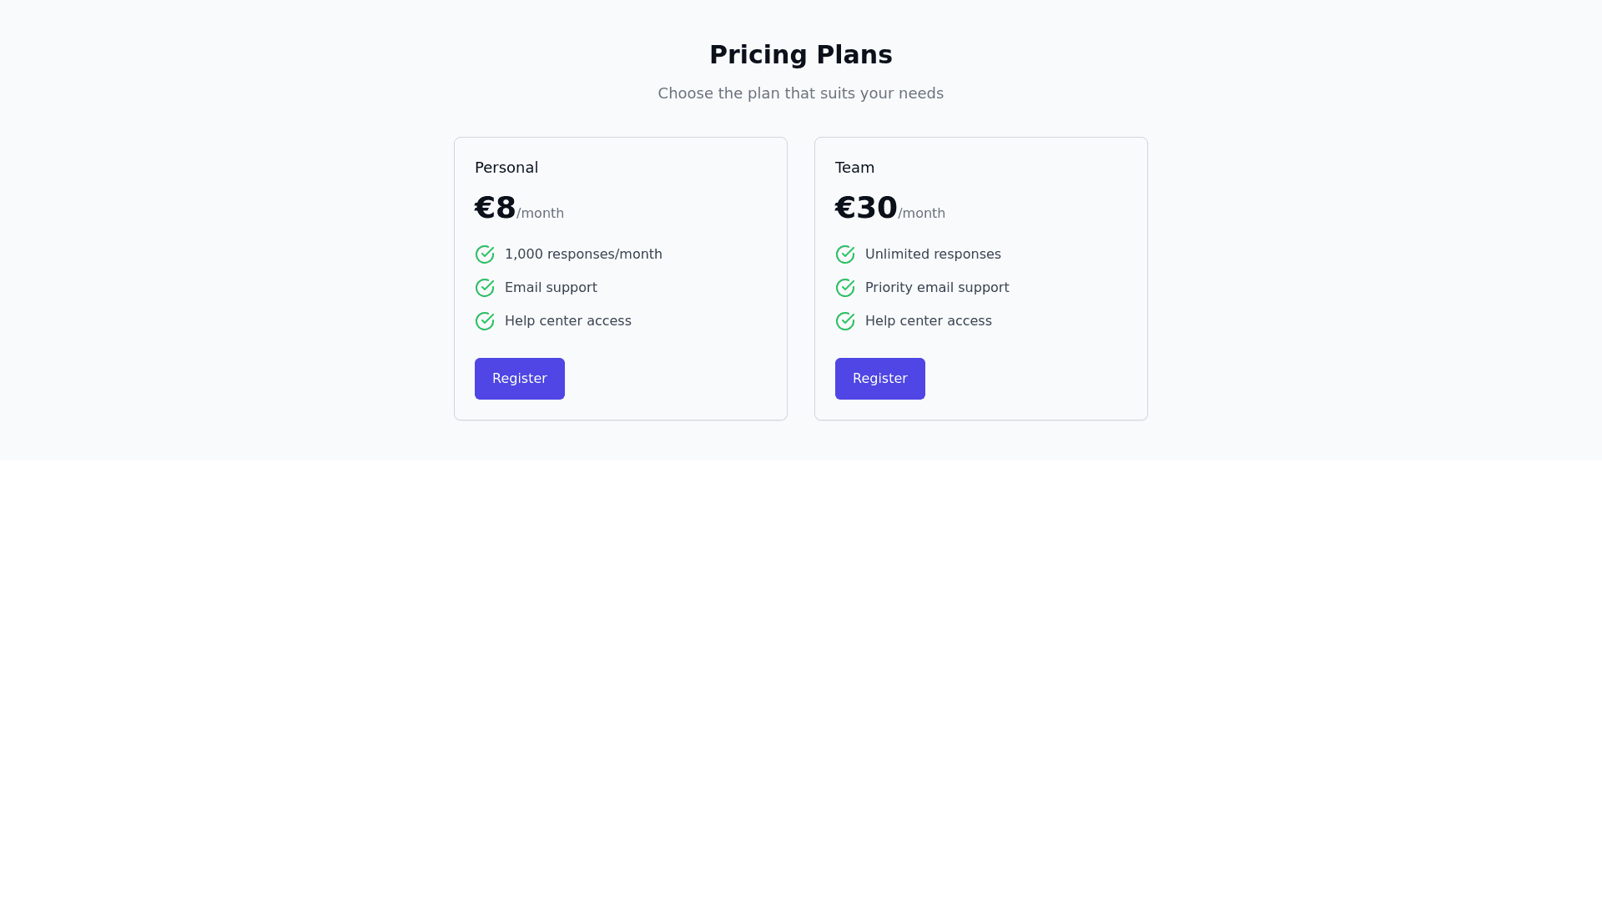Click the 'Priority email support' feature text
This screenshot has height=901, width=1602.
pos(937,288)
